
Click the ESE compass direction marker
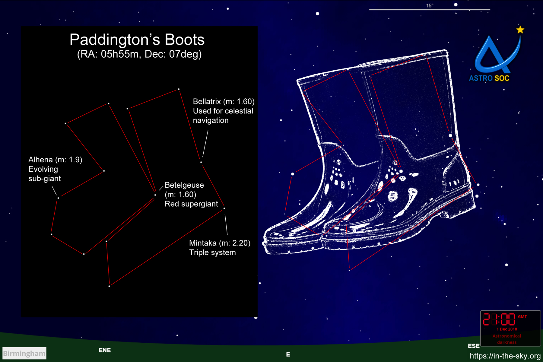coord(473,346)
